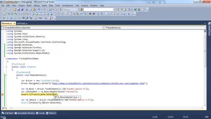Open the Watch 1 window tab
The width and height of the screenshot is (211, 119).
(51, 113)
